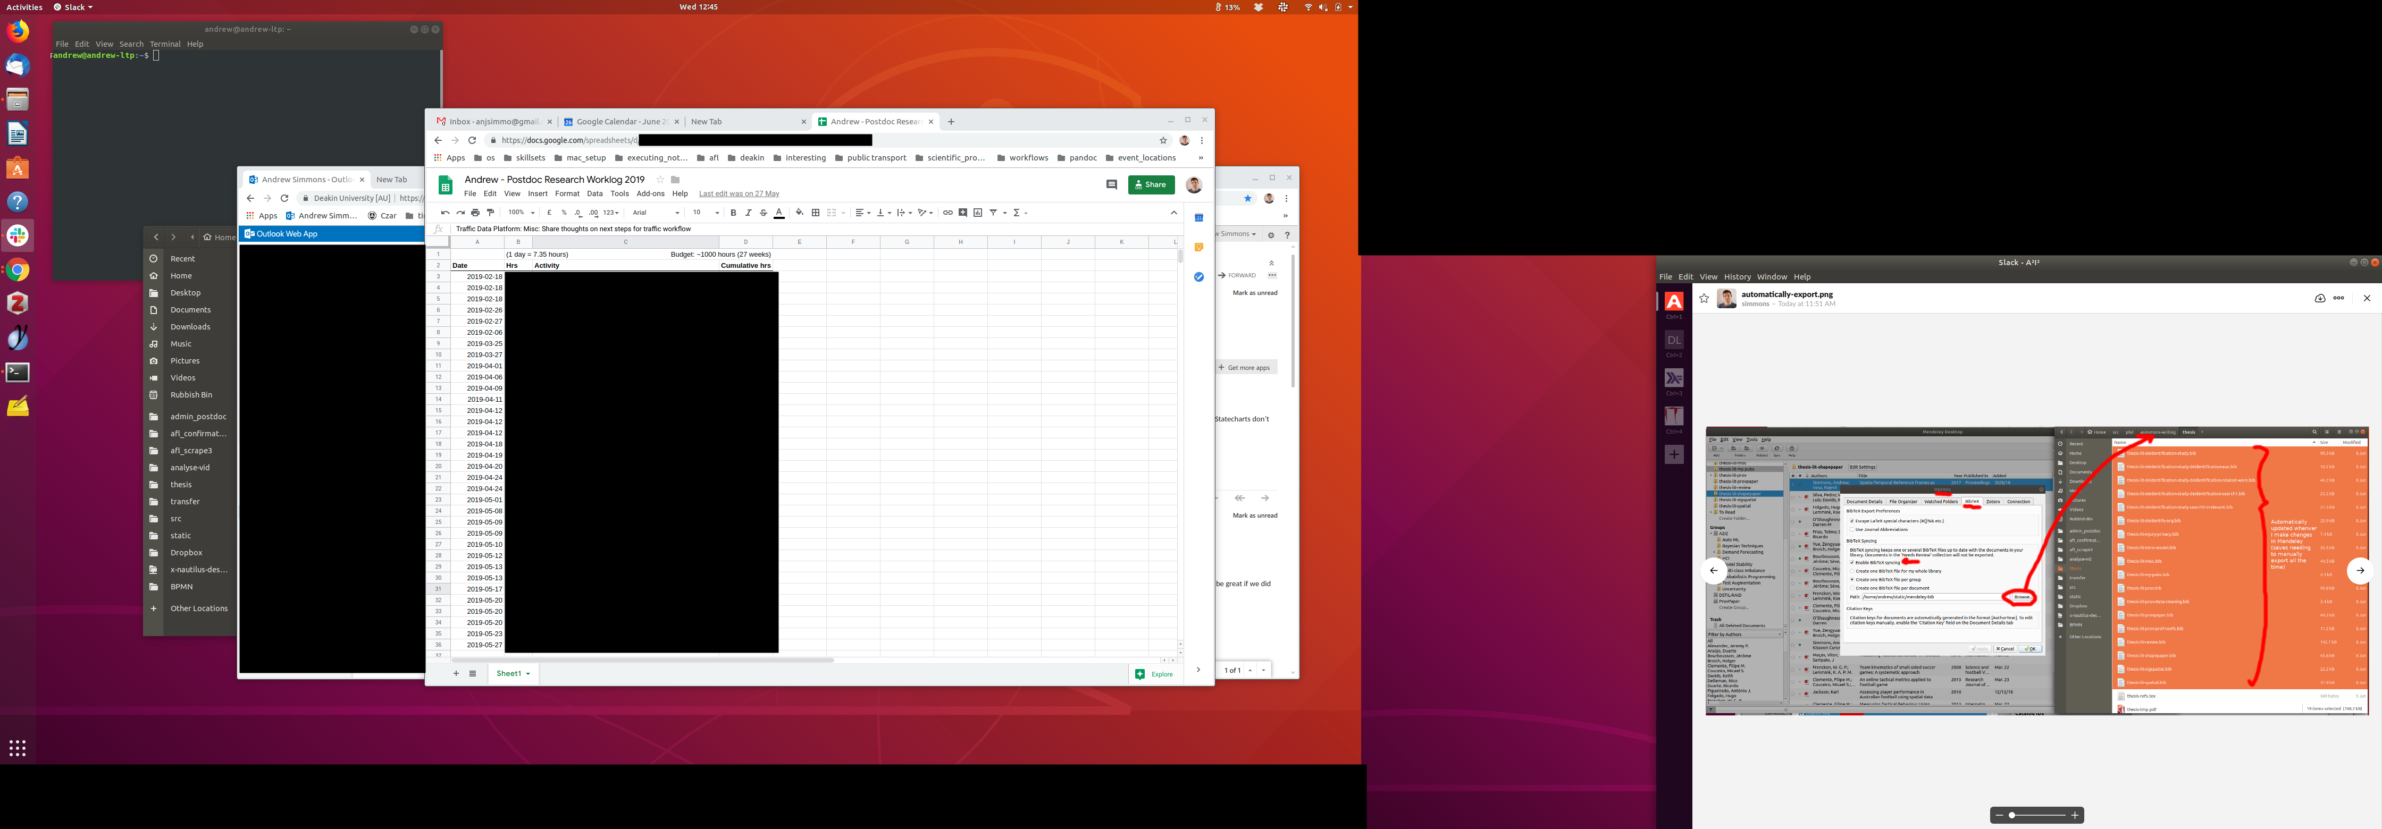Open the Add-ons menu in Sheets

(x=650, y=194)
